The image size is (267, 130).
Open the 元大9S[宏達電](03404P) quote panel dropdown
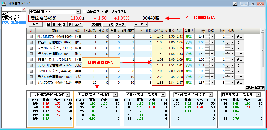[x=211, y=95]
